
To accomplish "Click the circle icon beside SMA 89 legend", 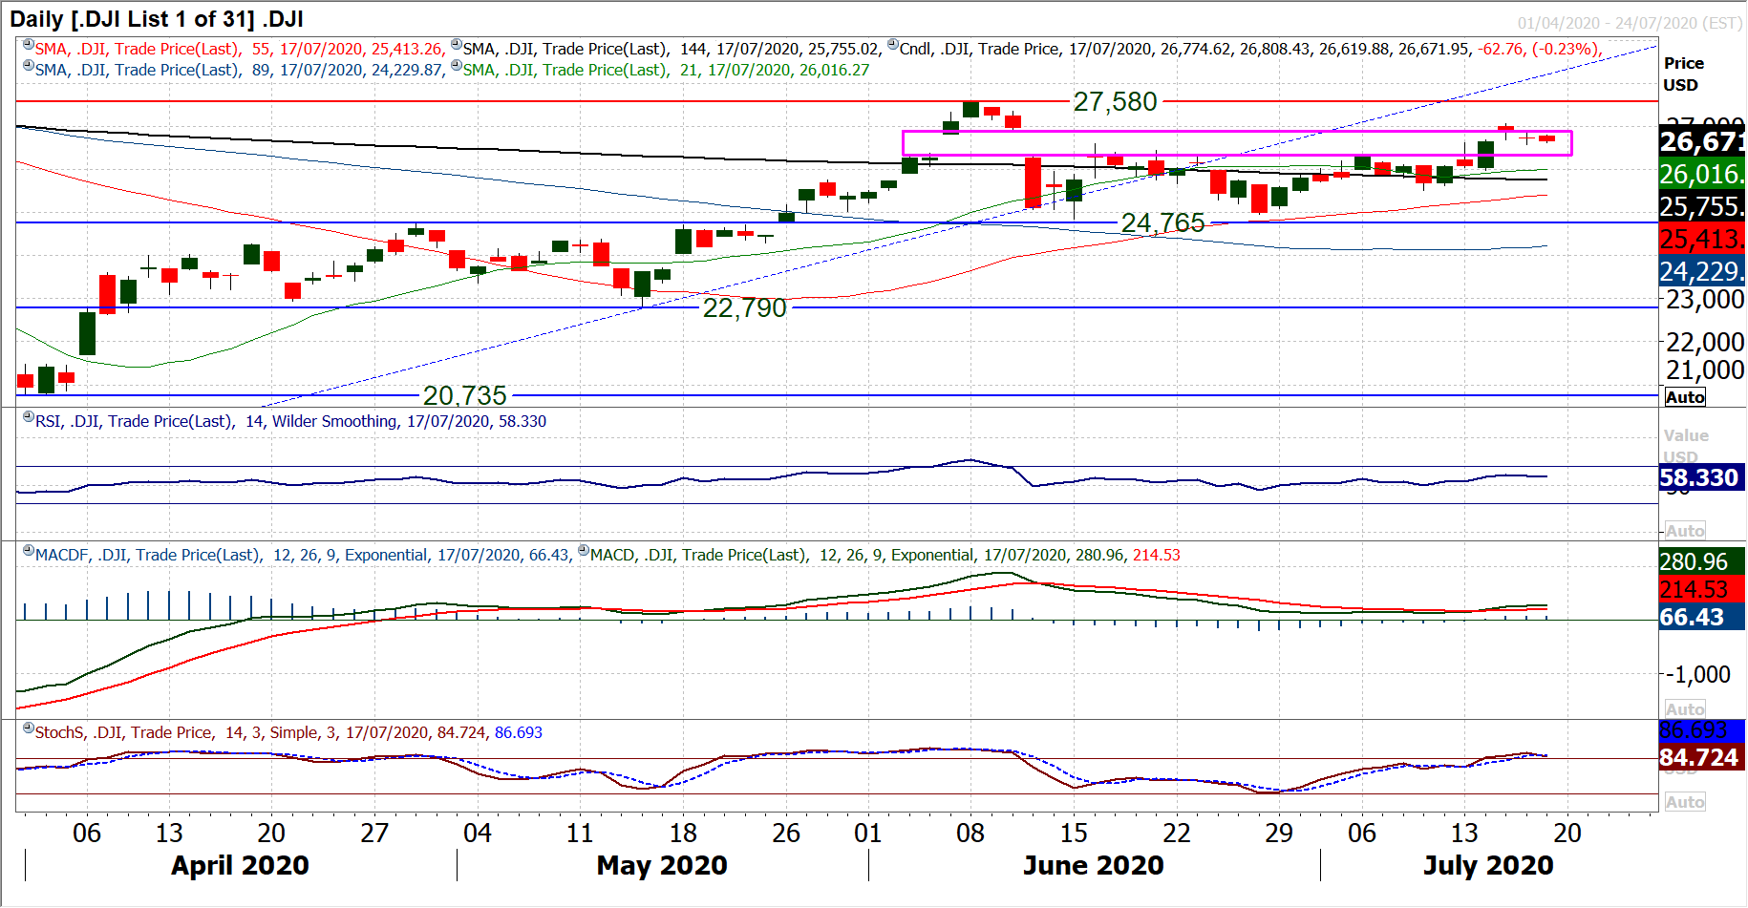I will [29, 66].
